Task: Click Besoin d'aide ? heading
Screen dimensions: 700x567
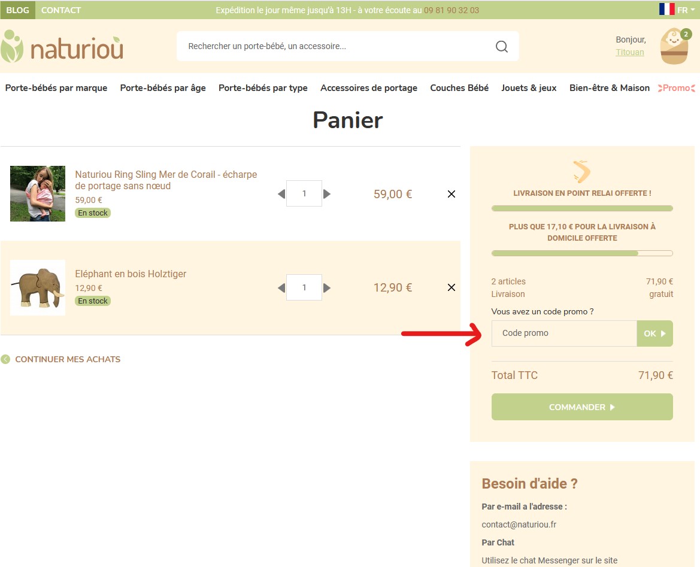Action: point(529,484)
